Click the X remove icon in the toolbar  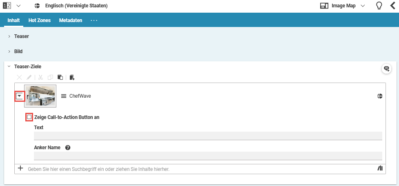[19, 77]
